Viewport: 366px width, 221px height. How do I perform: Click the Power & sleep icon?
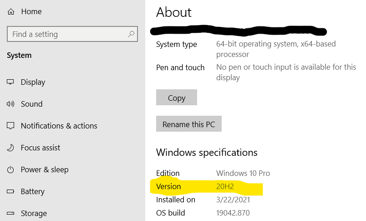pos(10,170)
